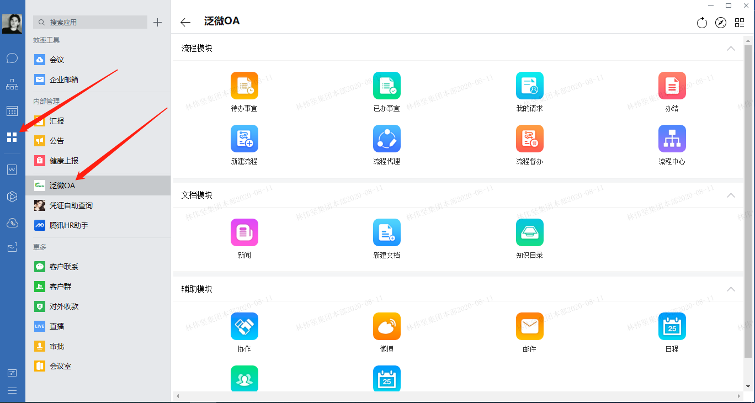755x403 pixels.
Task: Add an application with the plus button
Action: (158, 22)
